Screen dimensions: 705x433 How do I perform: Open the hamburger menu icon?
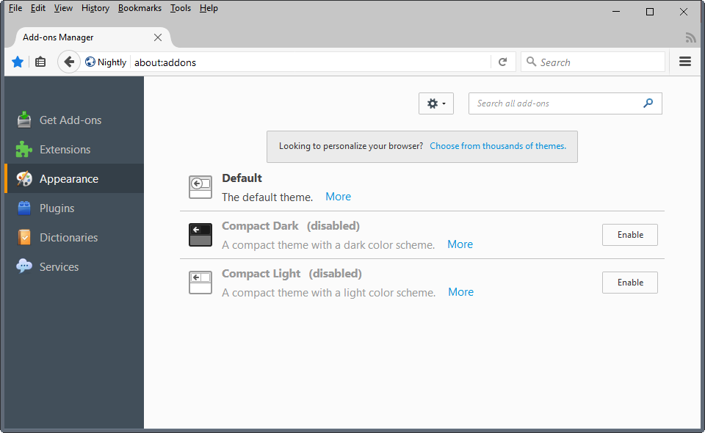click(x=684, y=62)
